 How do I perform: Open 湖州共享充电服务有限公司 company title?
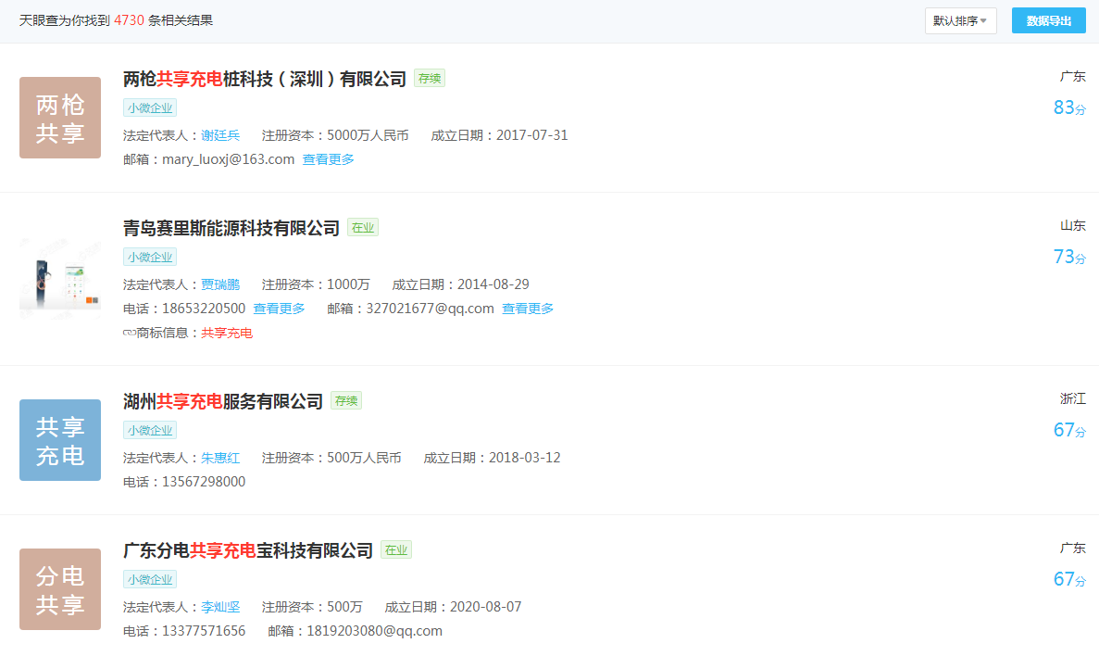pyautogui.click(x=223, y=401)
